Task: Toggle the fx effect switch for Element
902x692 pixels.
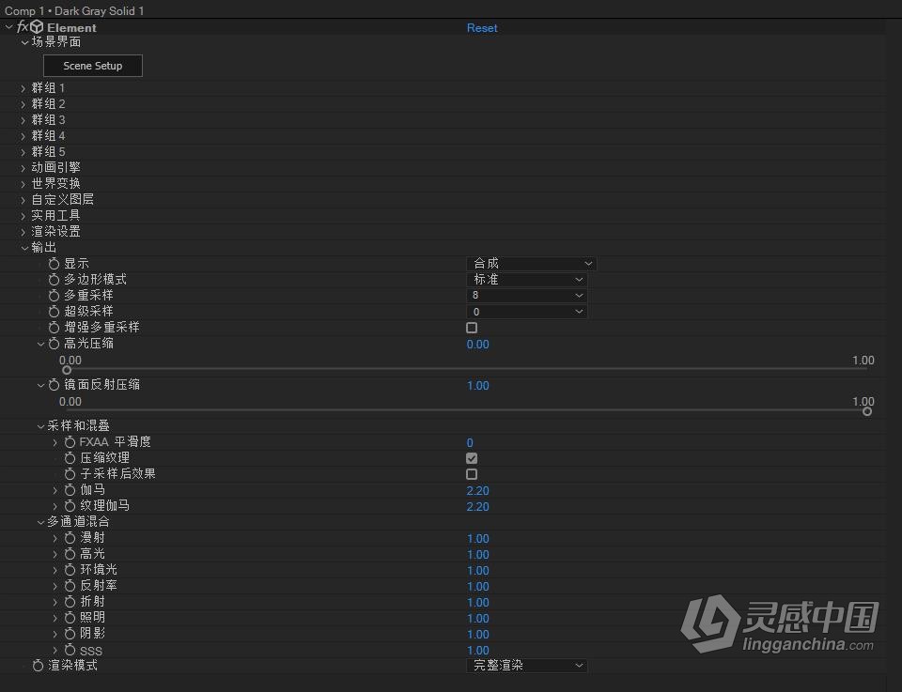Action: point(23,27)
